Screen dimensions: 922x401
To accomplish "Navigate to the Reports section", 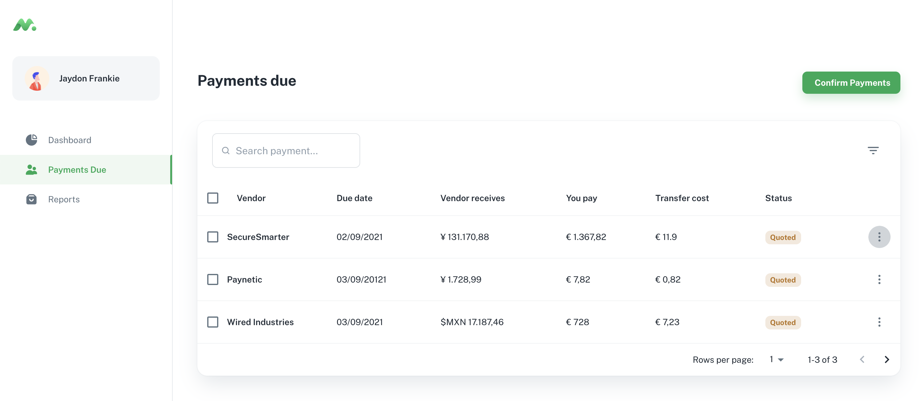I will [x=64, y=199].
